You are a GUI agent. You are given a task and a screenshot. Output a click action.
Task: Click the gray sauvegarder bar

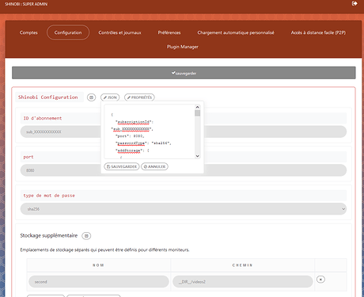[x=184, y=73]
